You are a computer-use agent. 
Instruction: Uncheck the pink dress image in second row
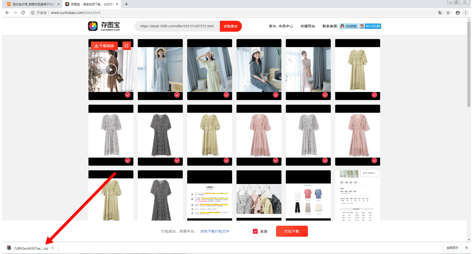pyautogui.click(x=275, y=160)
